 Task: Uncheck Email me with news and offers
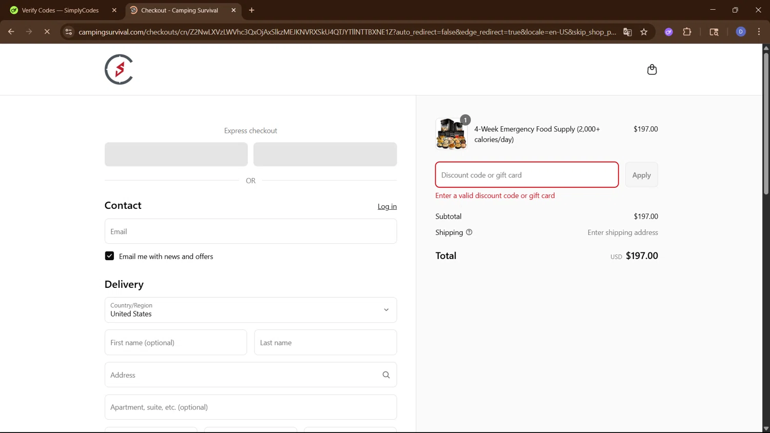[x=109, y=256]
